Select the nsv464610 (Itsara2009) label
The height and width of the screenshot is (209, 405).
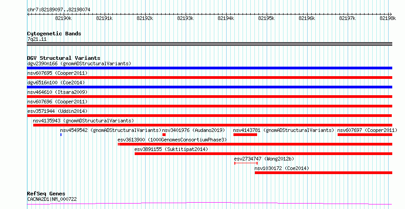(x=57, y=92)
